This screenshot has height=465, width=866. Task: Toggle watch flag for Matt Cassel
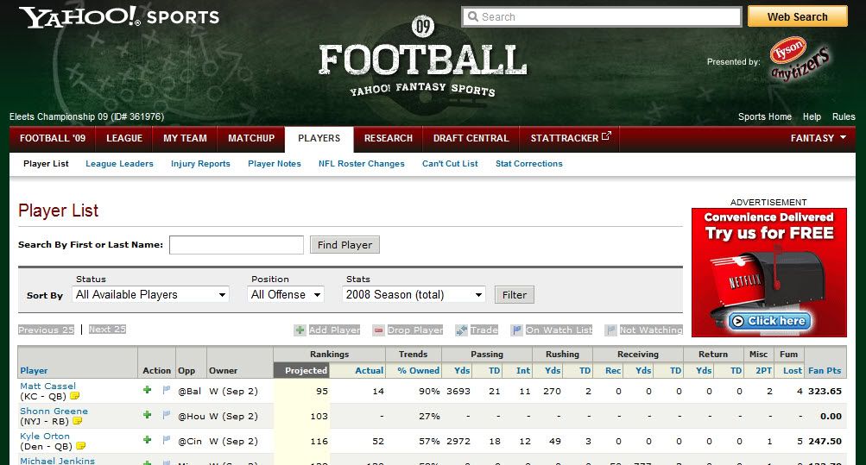click(x=166, y=390)
